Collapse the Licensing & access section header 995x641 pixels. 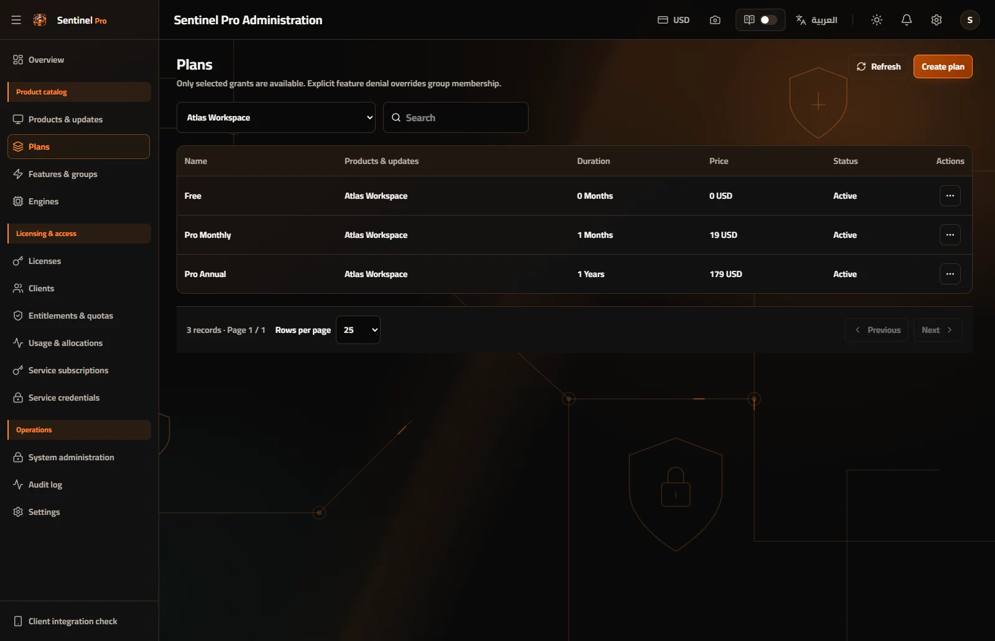click(x=79, y=234)
